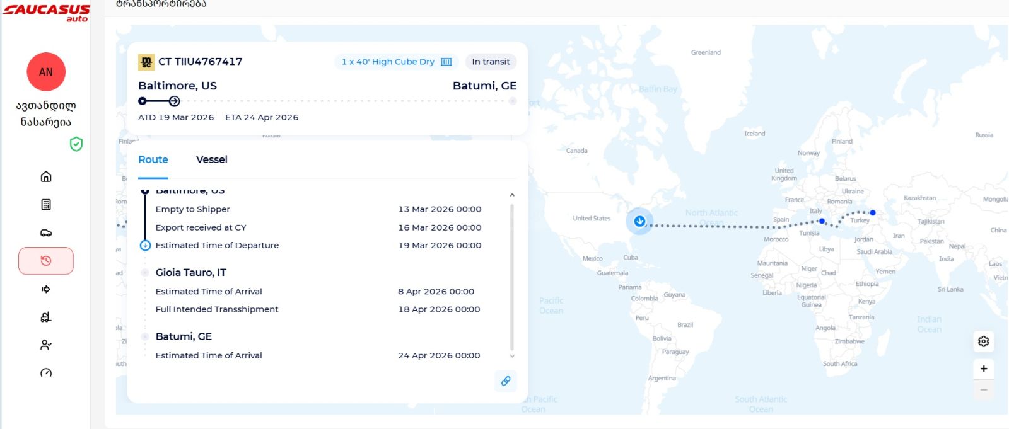Click the copy link icon in route panel

(506, 381)
